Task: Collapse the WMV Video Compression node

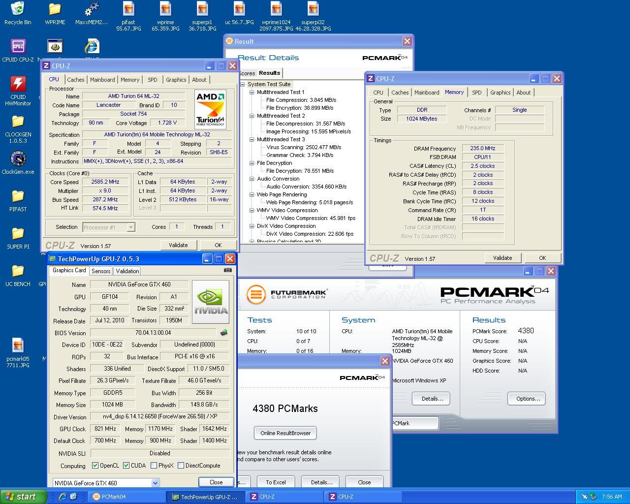Action: [x=252, y=210]
